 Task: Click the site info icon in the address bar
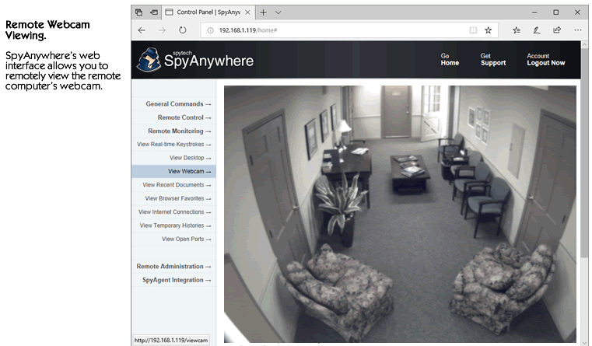(210, 30)
